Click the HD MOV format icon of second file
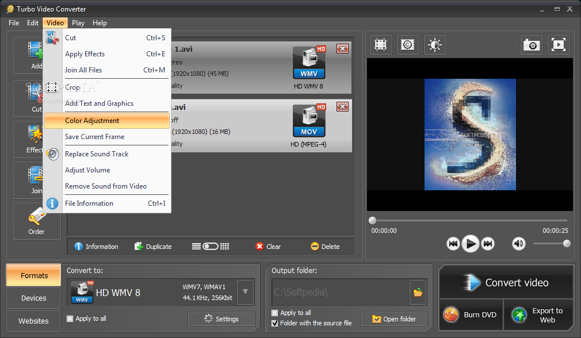 (309, 120)
